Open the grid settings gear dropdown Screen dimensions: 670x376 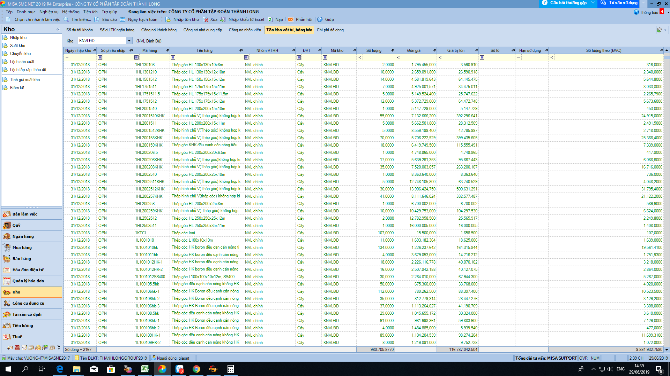pyautogui.click(x=661, y=30)
